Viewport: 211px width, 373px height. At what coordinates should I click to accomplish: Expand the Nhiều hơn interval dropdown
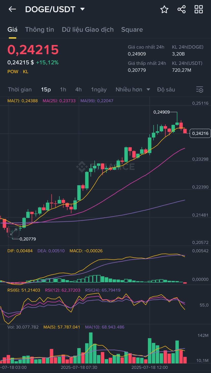(x=133, y=89)
